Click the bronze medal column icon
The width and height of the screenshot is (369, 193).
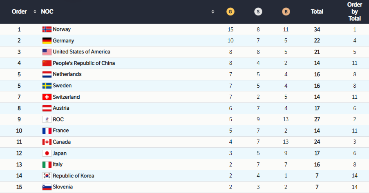click(286, 12)
